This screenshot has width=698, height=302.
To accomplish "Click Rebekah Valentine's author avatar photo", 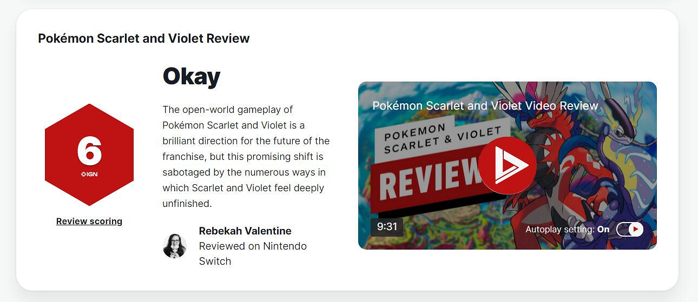I will tap(175, 246).
